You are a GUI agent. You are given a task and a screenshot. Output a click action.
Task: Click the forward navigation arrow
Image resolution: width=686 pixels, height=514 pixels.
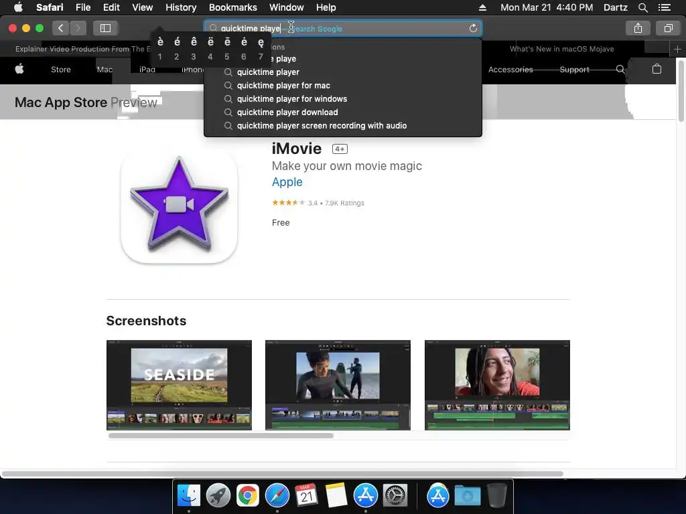(x=78, y=28)
